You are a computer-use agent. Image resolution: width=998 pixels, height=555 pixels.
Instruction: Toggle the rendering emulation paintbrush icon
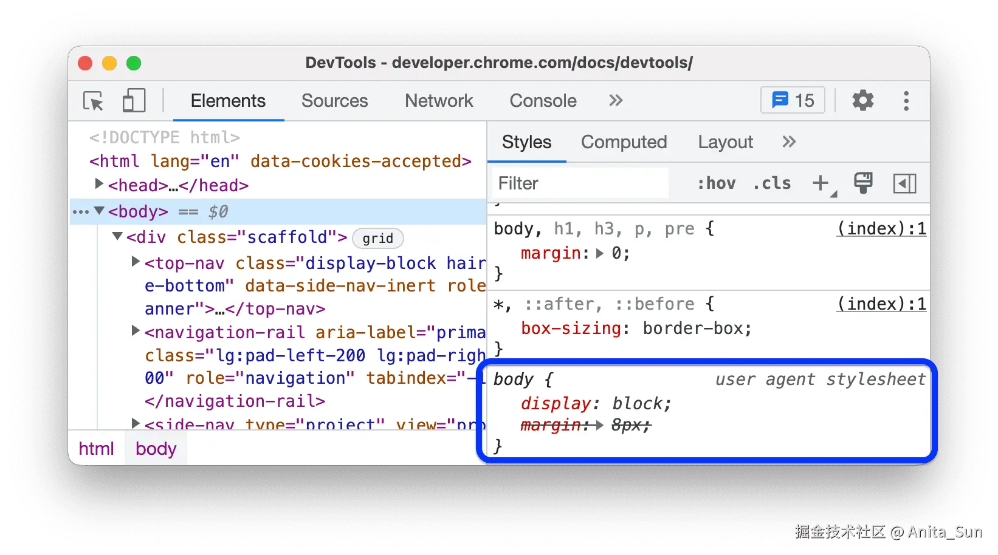pyautogui.click(x=863, y=183)
